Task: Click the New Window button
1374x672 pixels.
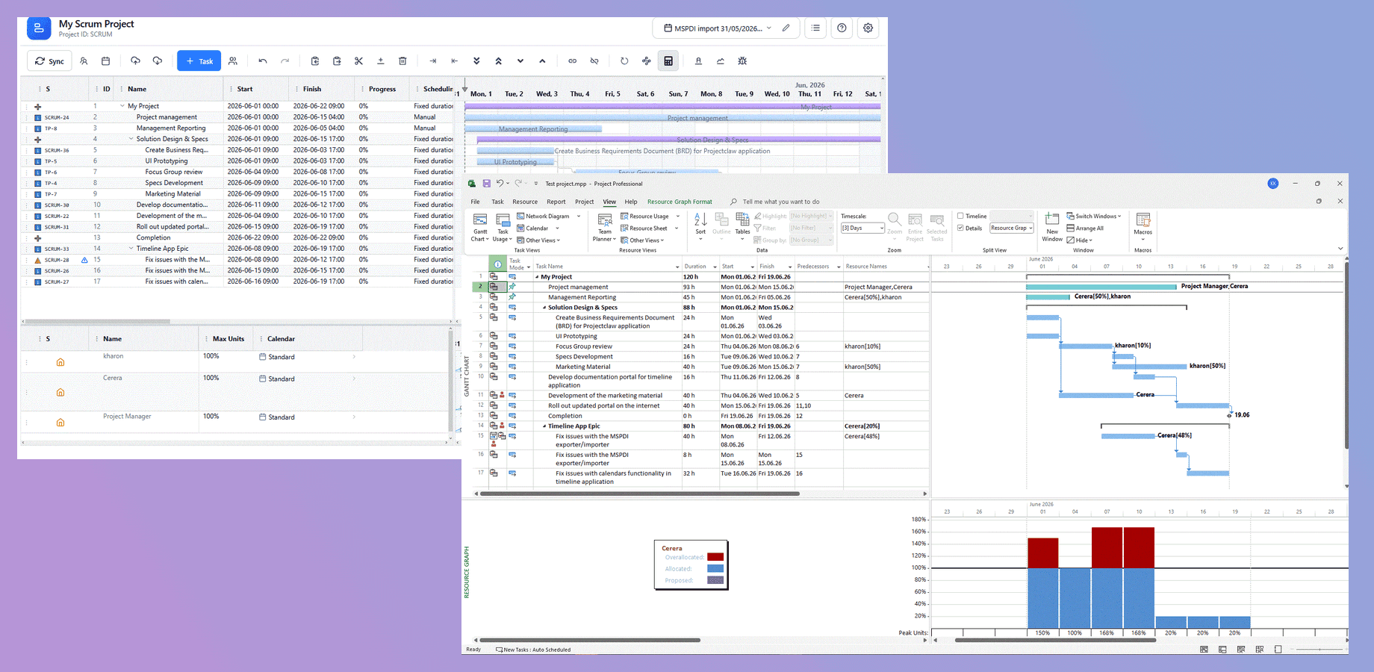Action: pos(1052,227)
